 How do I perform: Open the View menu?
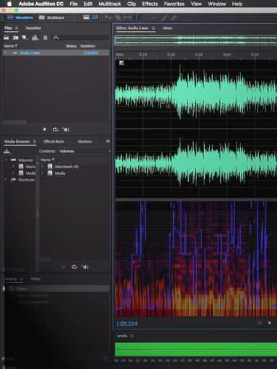(196, 4)
